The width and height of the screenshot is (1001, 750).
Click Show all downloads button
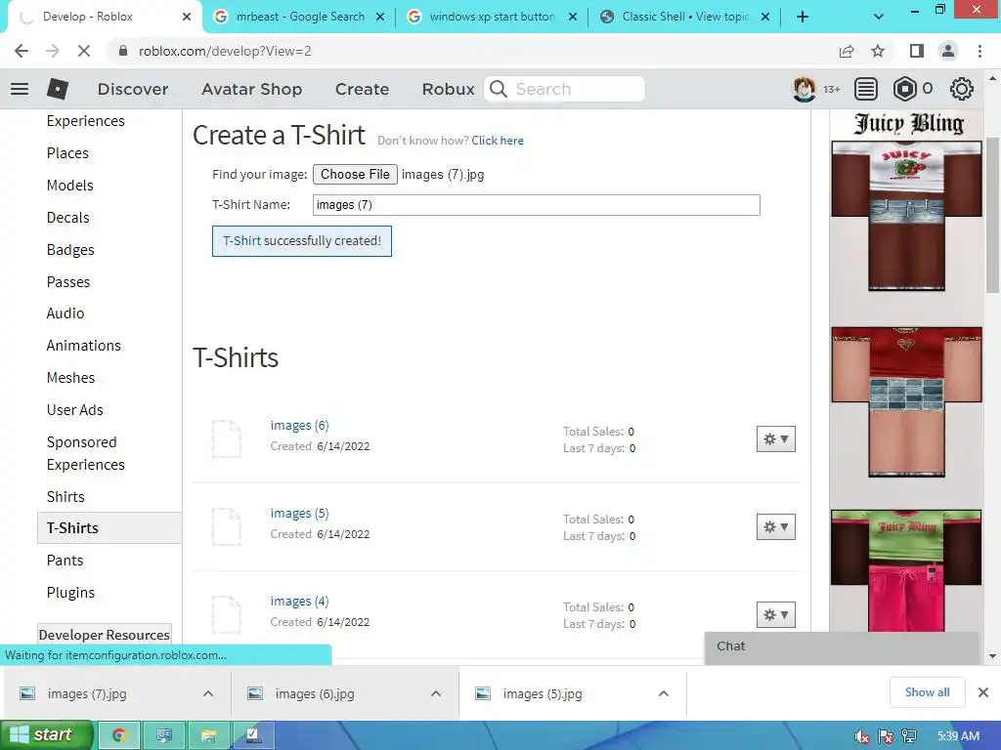927,692
